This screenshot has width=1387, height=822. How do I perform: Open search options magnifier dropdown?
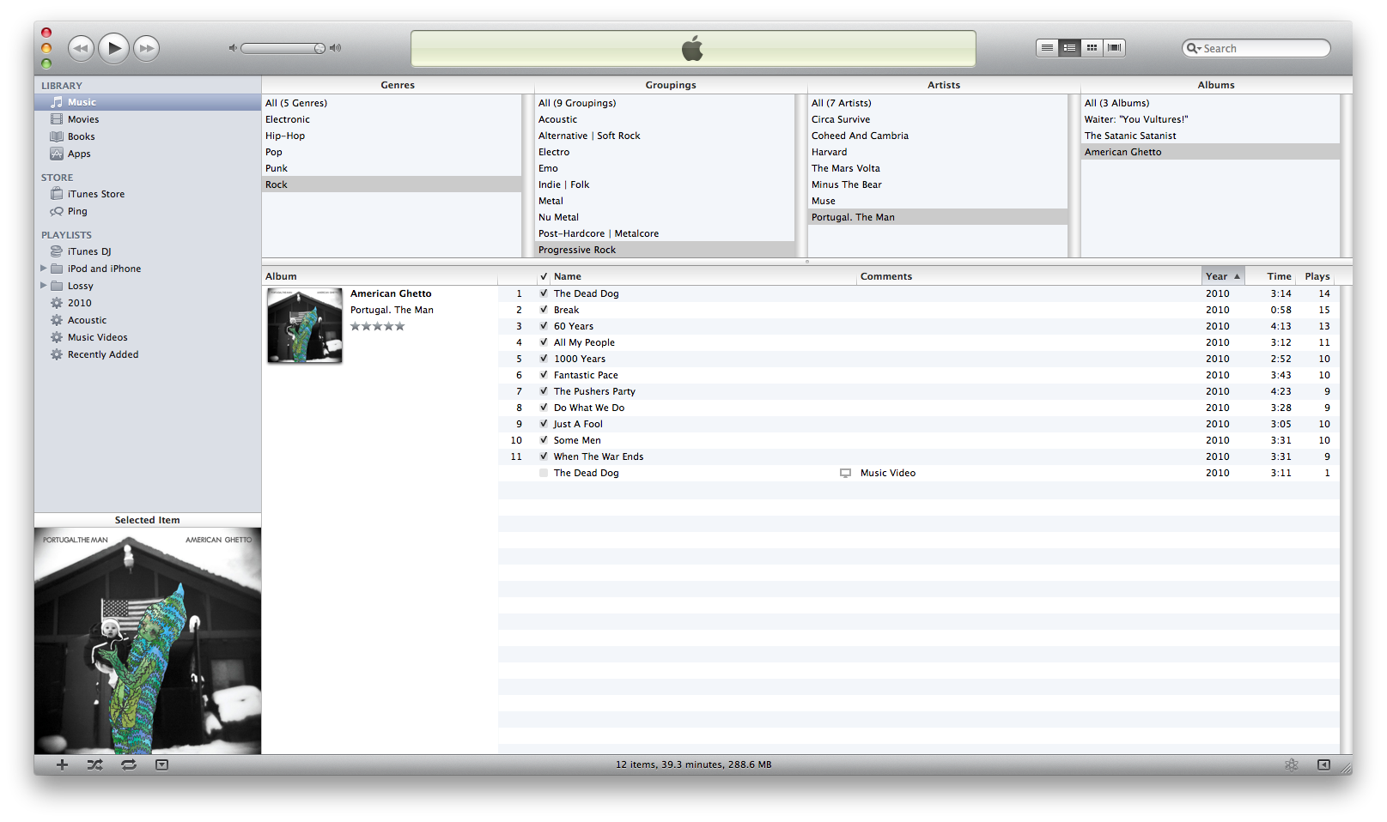[x=1193, y=49]
